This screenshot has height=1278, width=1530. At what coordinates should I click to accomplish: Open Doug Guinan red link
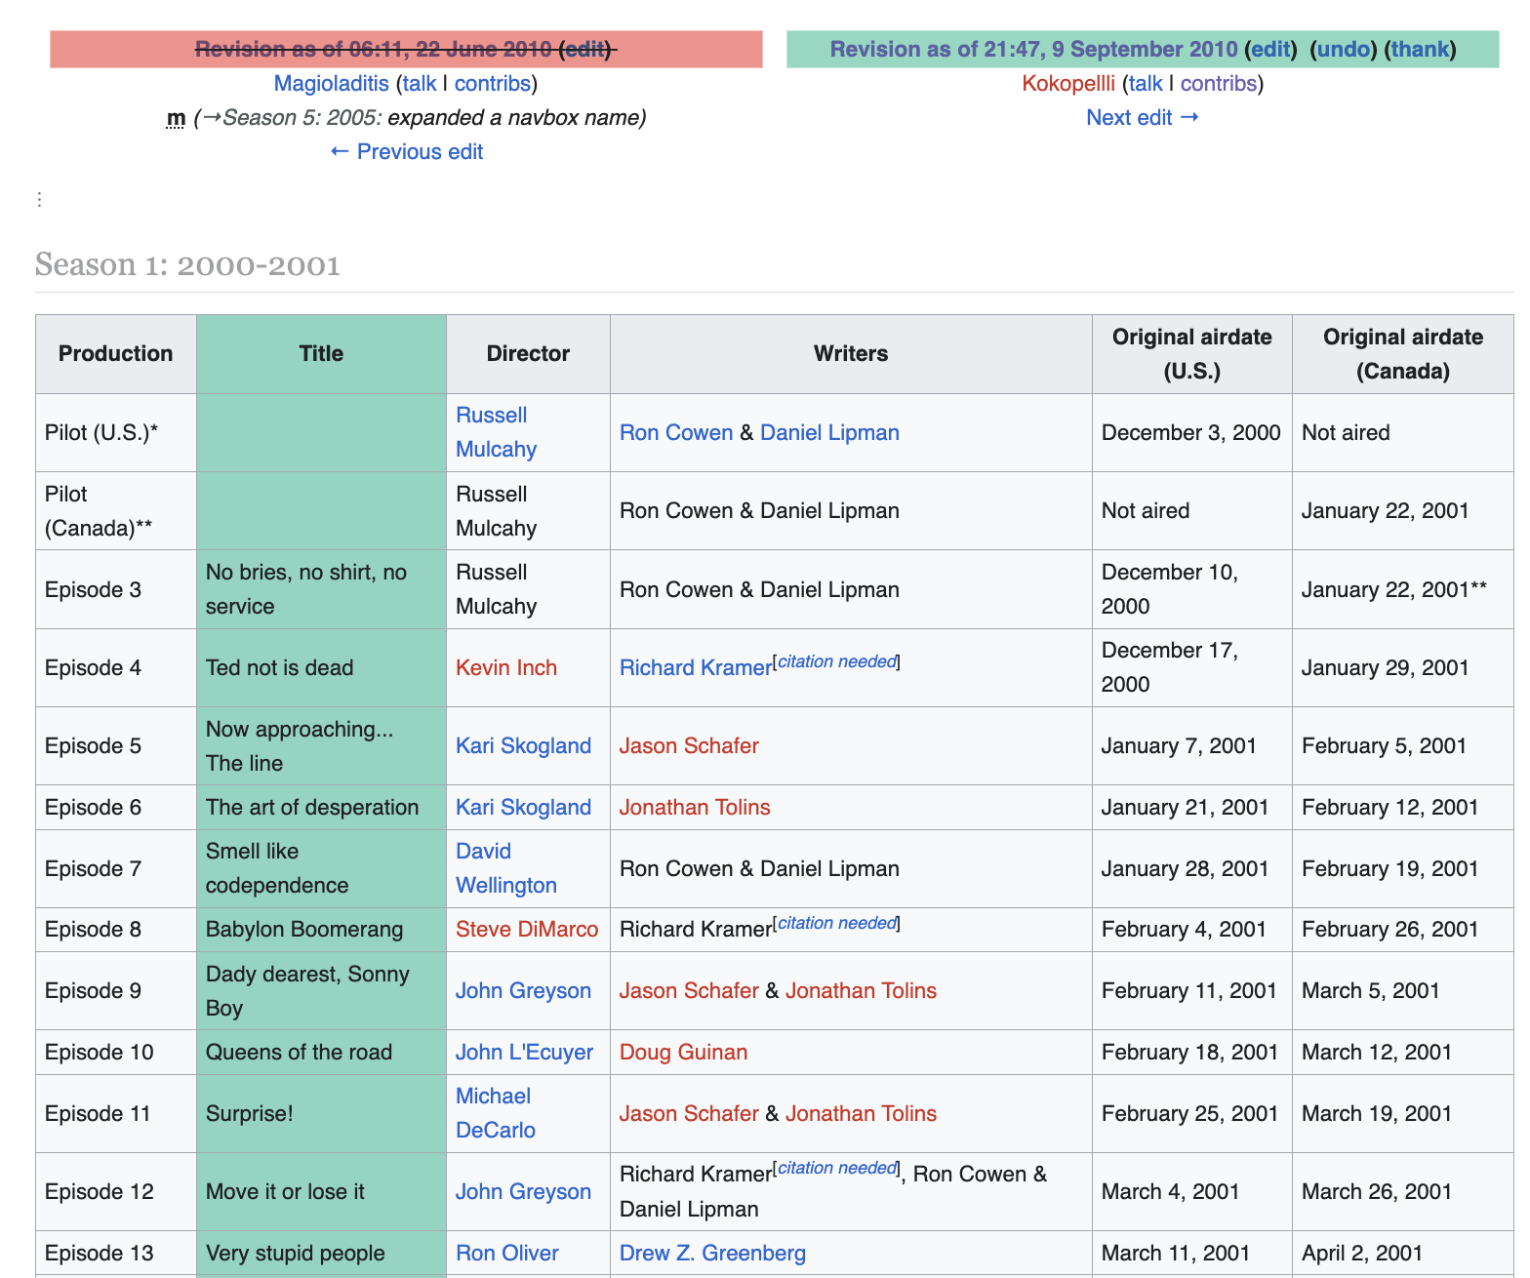[x=683, y=1053]
